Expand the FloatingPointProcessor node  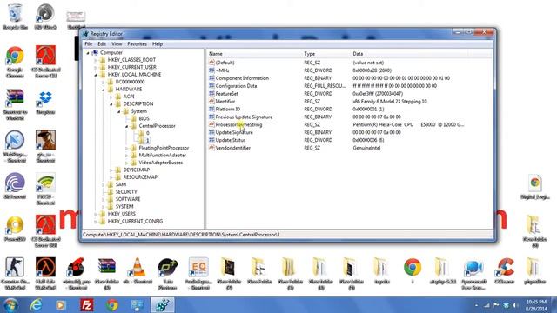(x=126, y=148)
